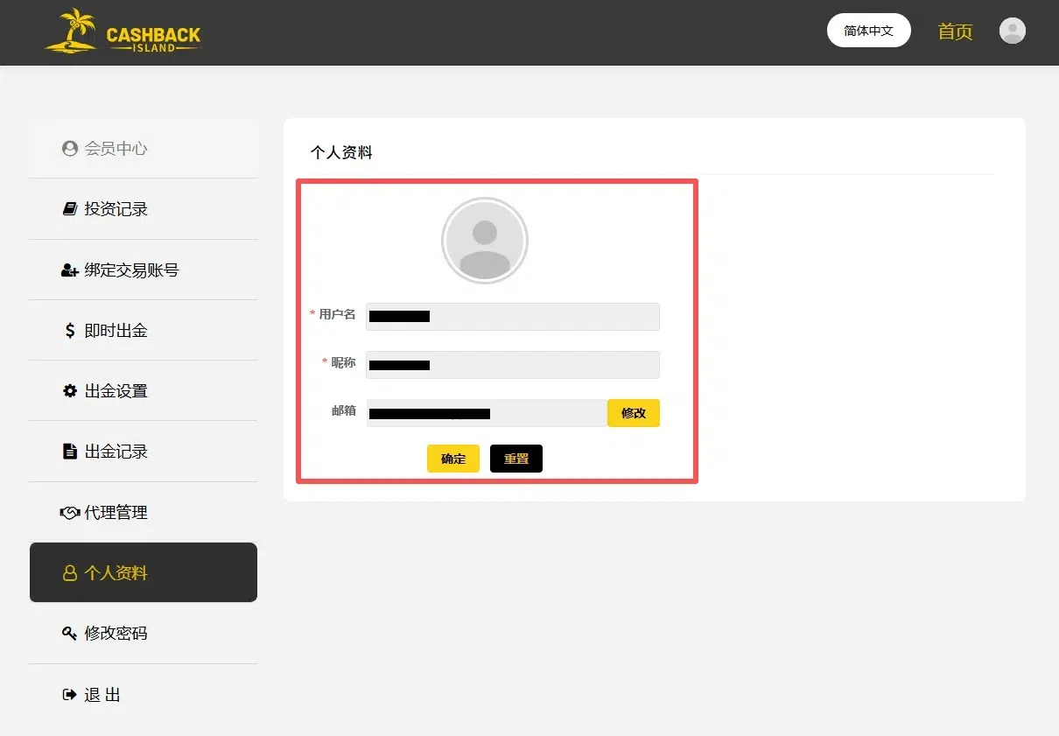The image size is (1059, 736).
Task: Click the sign-out icon beside 退出
Action: pyautogui.click(x=70, y=695)
